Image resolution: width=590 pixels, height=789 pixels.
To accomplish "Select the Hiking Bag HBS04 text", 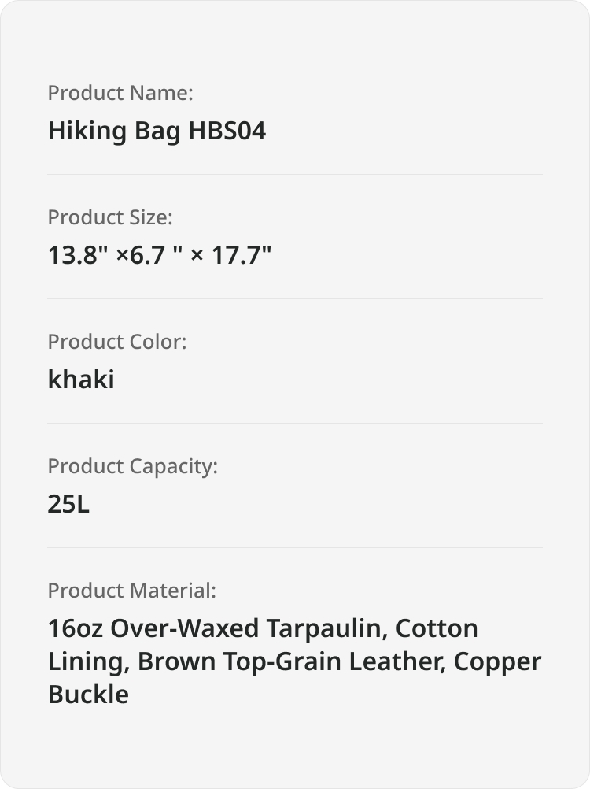I will [x=157, y=131].
